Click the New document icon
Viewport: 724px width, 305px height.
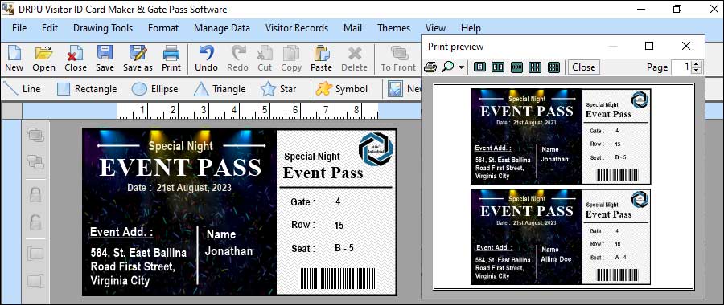click(14, 59)
